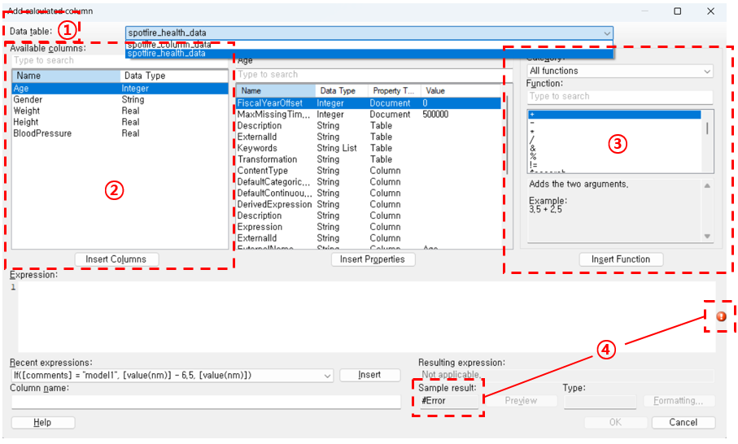
Task: Click the Resulting expression Not applicable field
Action: 566,375
